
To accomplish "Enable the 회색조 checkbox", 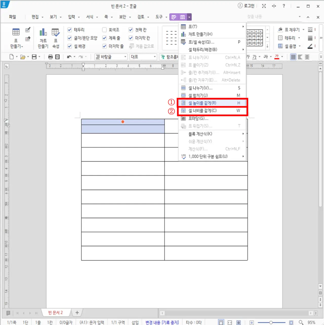I will point(104,30).
